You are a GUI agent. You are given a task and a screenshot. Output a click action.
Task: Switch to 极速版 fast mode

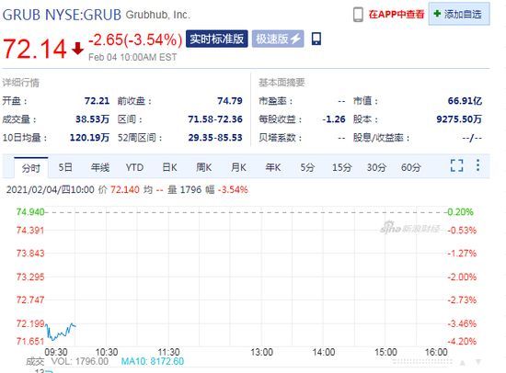(278, 39)
